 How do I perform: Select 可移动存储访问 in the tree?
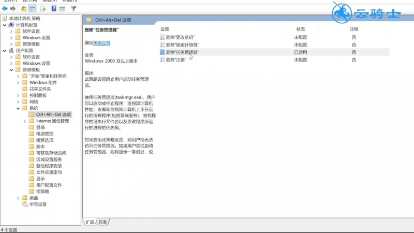(x=51, y=153)
